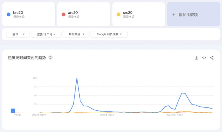Click the blue average bar for brc20
This screenshot has width=222, height=132.
click(x=13, y=111)
